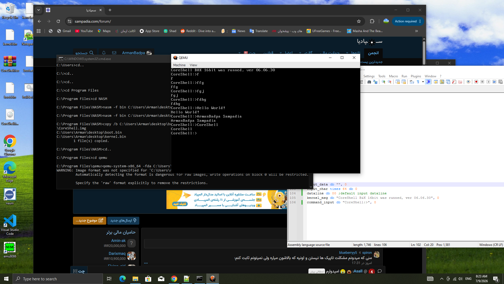Open the View menu in QEMU
The width and height of the screenshot is (504, 284).
(193, 65)
